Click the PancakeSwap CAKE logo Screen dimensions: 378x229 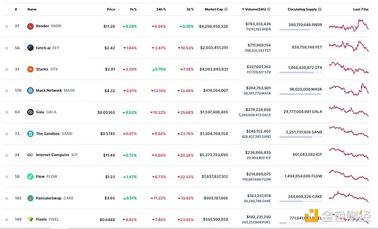(30, 198)
